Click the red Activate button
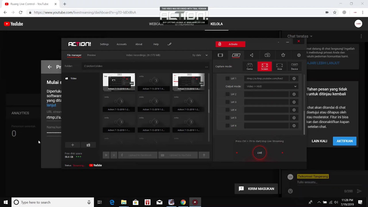Screen dimensions: 368x207 230,44
